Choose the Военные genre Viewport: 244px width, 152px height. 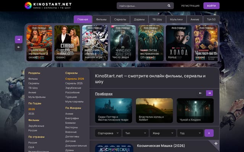point(71,132)
